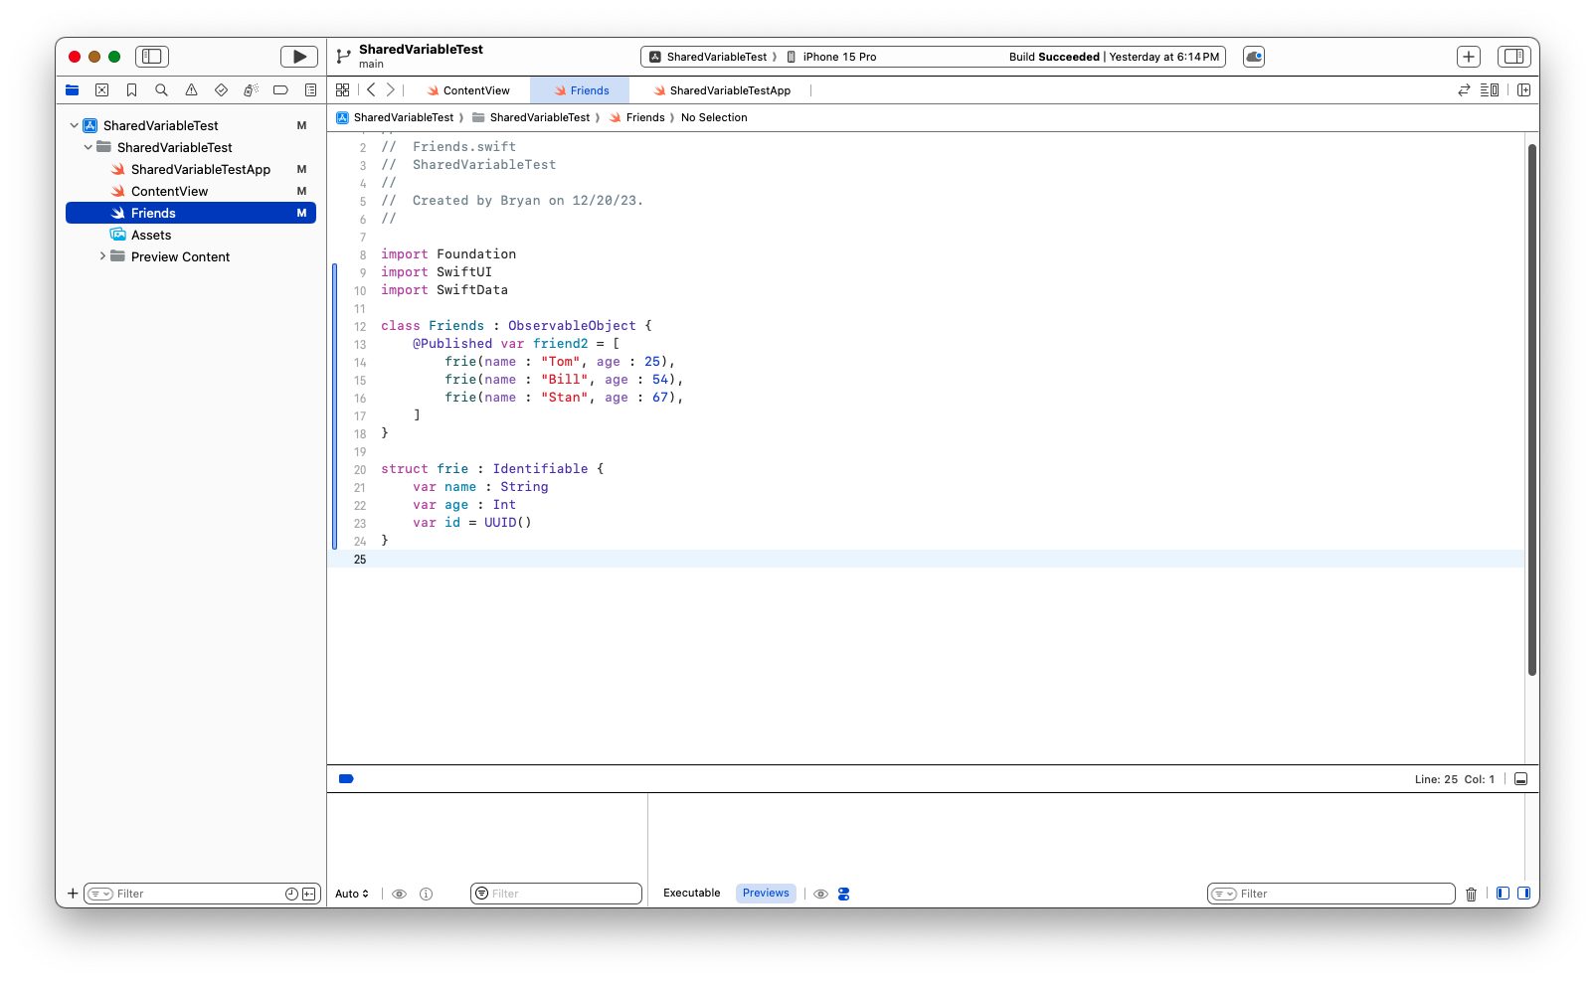
Task: Hide the debug area with bottom toggle
Action: click(x=1520, y=779)
